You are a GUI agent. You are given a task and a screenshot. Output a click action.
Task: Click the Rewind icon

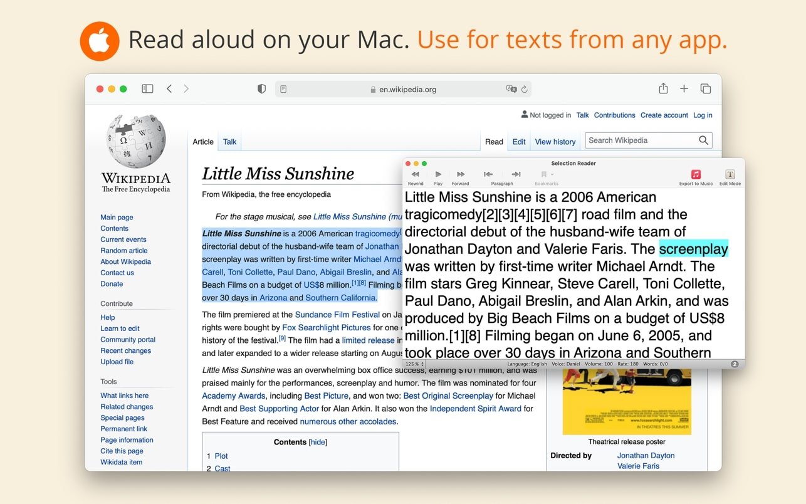pos(416,174)
